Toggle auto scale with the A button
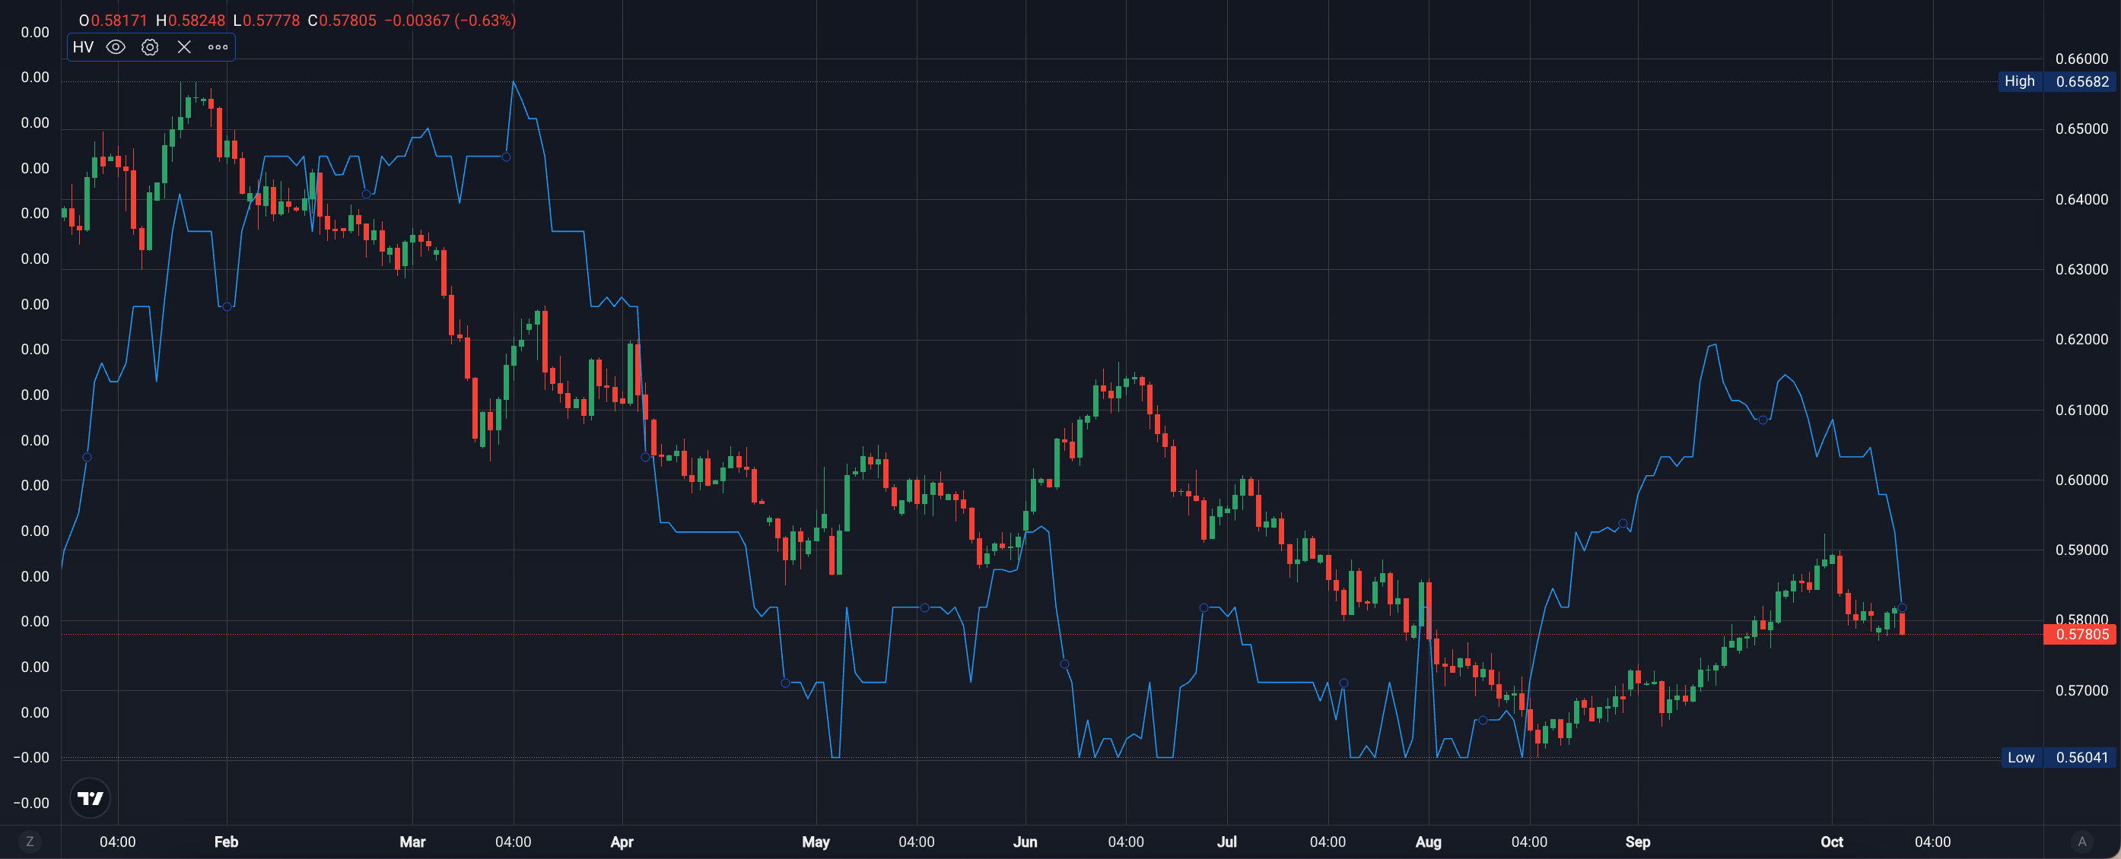 coord(2081,841)
